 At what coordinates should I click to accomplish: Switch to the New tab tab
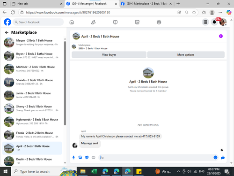tap(37, 4)
